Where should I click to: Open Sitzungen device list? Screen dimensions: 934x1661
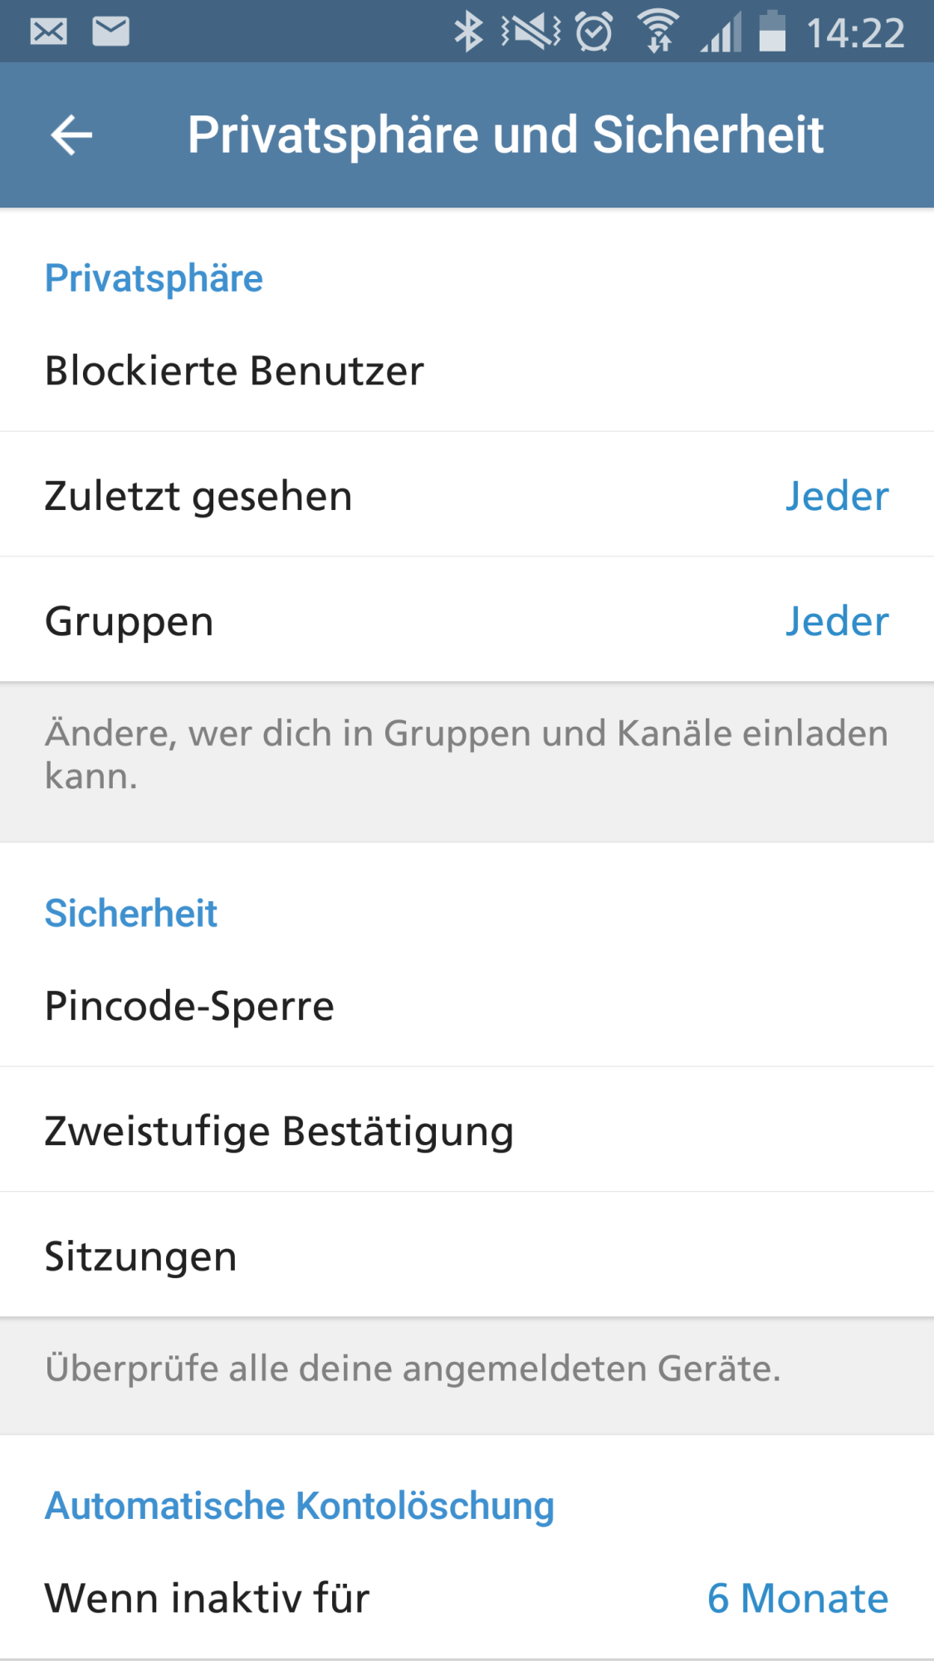pos(141,1257)
